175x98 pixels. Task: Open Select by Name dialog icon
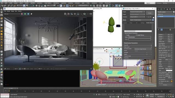pyautogui.click(x=27, y=6)
